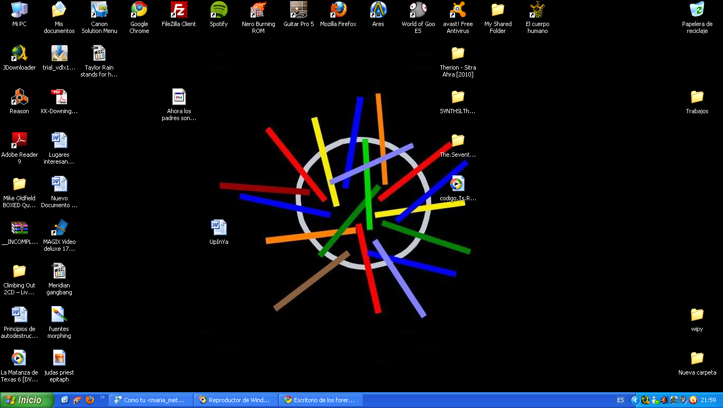Switch to Escritorio de los forer Chrome window
The height and width of the screenshot is (408, 723).
[321, 400]
